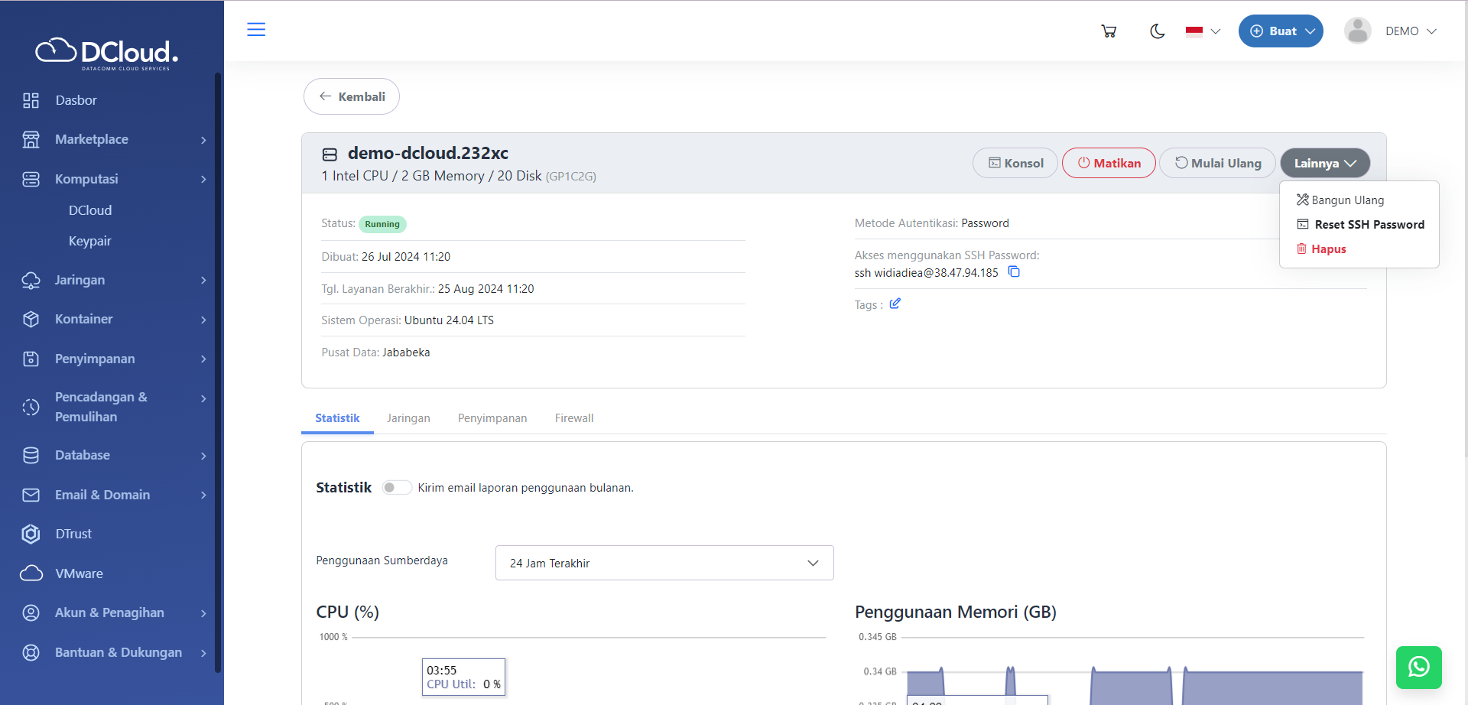Open VMware from the sidebar
Image resolution: width=1468 pixels, height=705 pixels.
79,573
